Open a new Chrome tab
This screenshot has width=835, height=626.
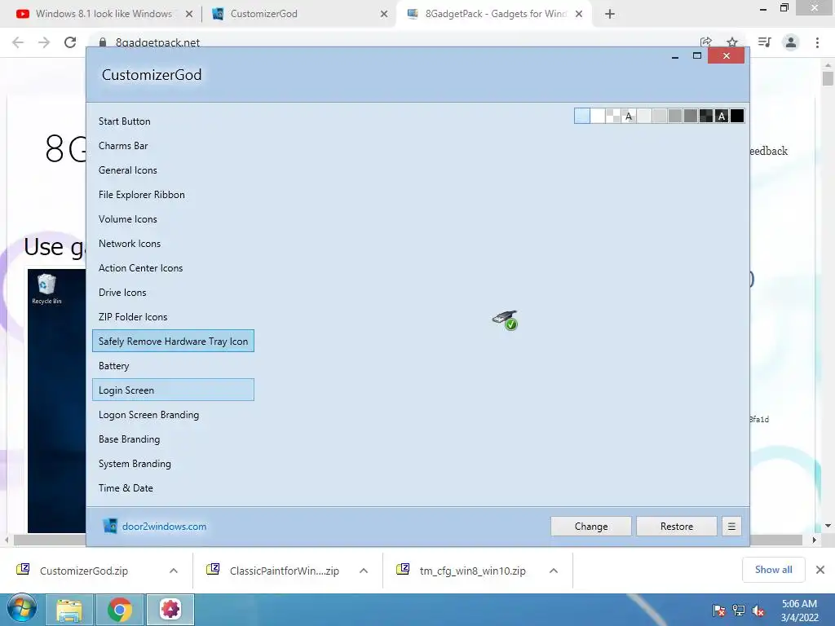(x=610, y=15)
